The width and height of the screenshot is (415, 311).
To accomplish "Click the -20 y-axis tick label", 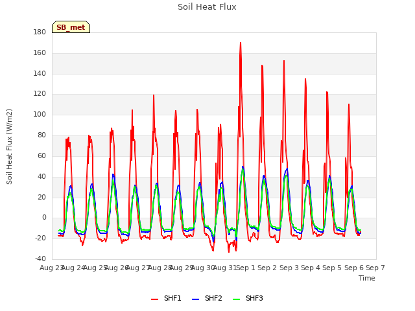I will (40, 238).
